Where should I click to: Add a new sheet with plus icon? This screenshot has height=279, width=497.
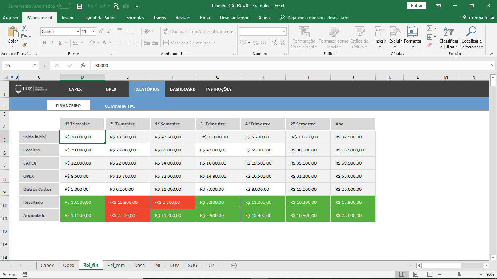pos(234,266)
